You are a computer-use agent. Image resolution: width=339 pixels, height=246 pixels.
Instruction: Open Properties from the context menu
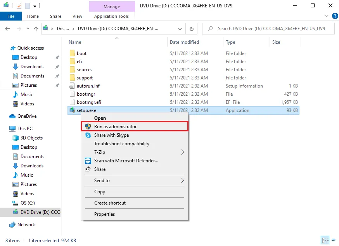point(135,214)
